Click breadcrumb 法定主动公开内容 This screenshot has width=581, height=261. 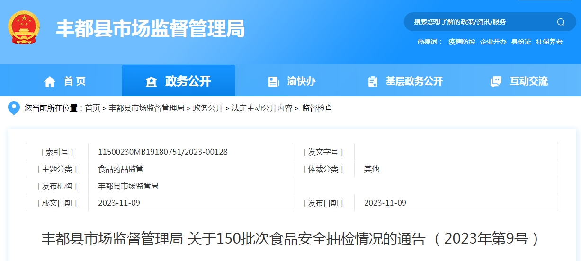pyautogui.click(x=262, y=108)
